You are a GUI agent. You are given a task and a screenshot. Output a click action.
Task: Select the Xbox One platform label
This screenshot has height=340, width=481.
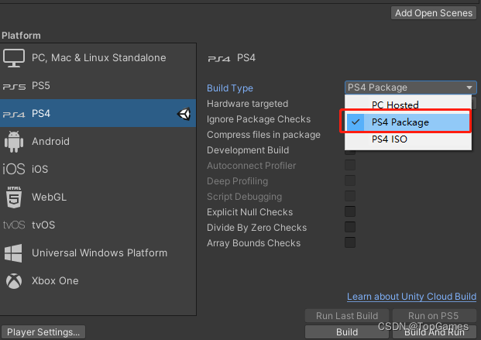[x=55, y=281]
